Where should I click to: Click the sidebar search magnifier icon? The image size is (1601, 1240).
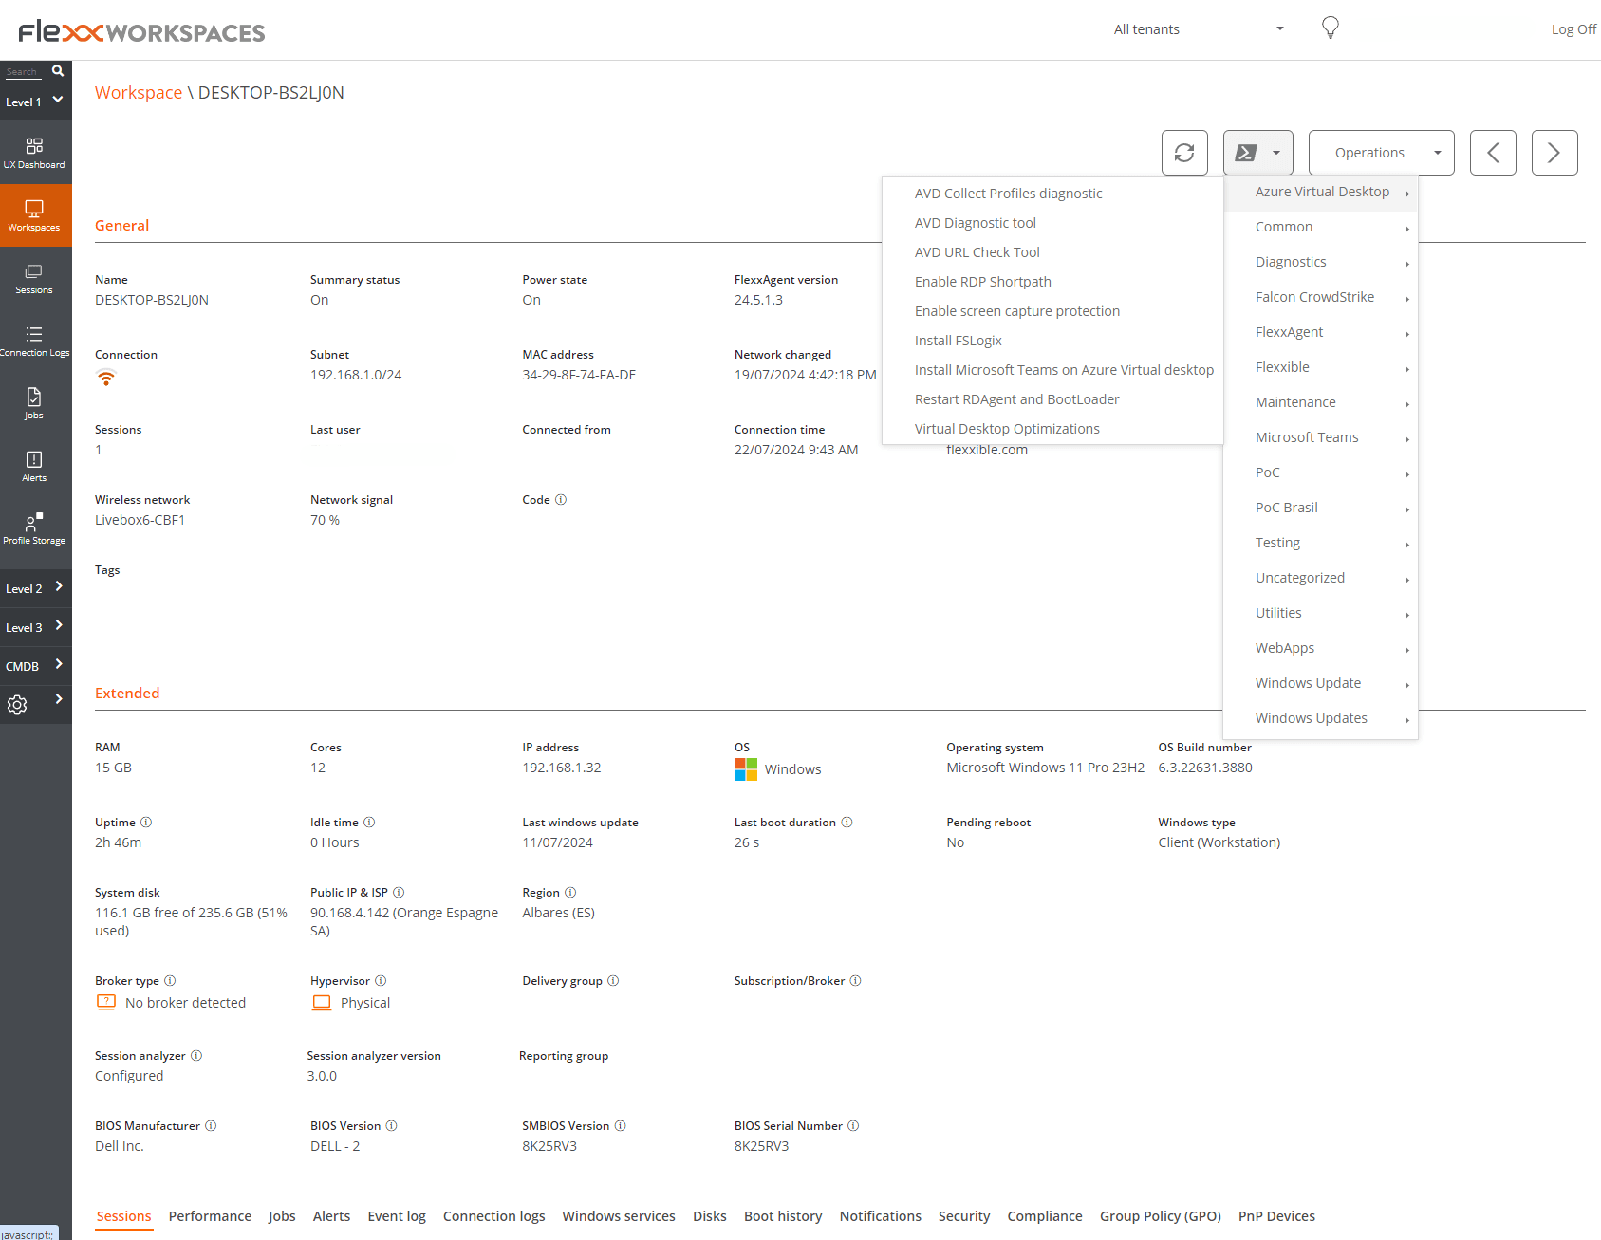pyautogui.click(x=58, y=71)
